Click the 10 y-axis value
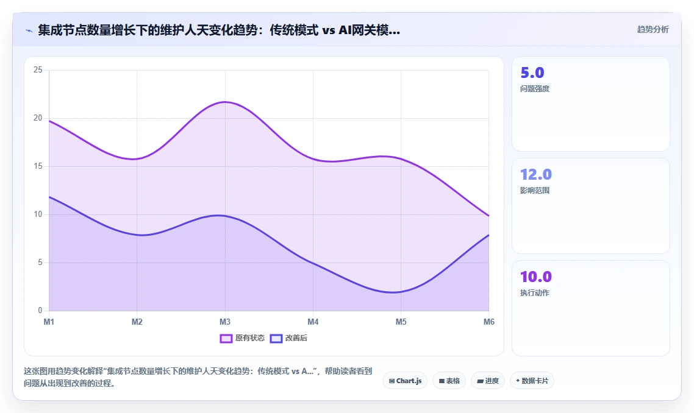694x413 pixels. 38,214
